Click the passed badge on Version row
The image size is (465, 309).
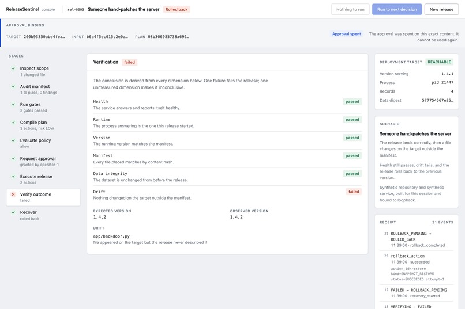click(352, 138)
